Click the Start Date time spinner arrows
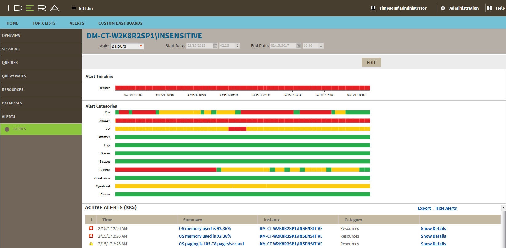 pyautogui.click(x=237, y=46)
